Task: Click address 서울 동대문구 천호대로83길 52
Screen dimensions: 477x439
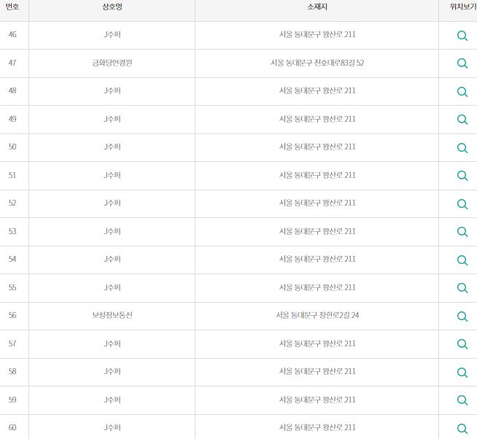Action: point(317,63)
